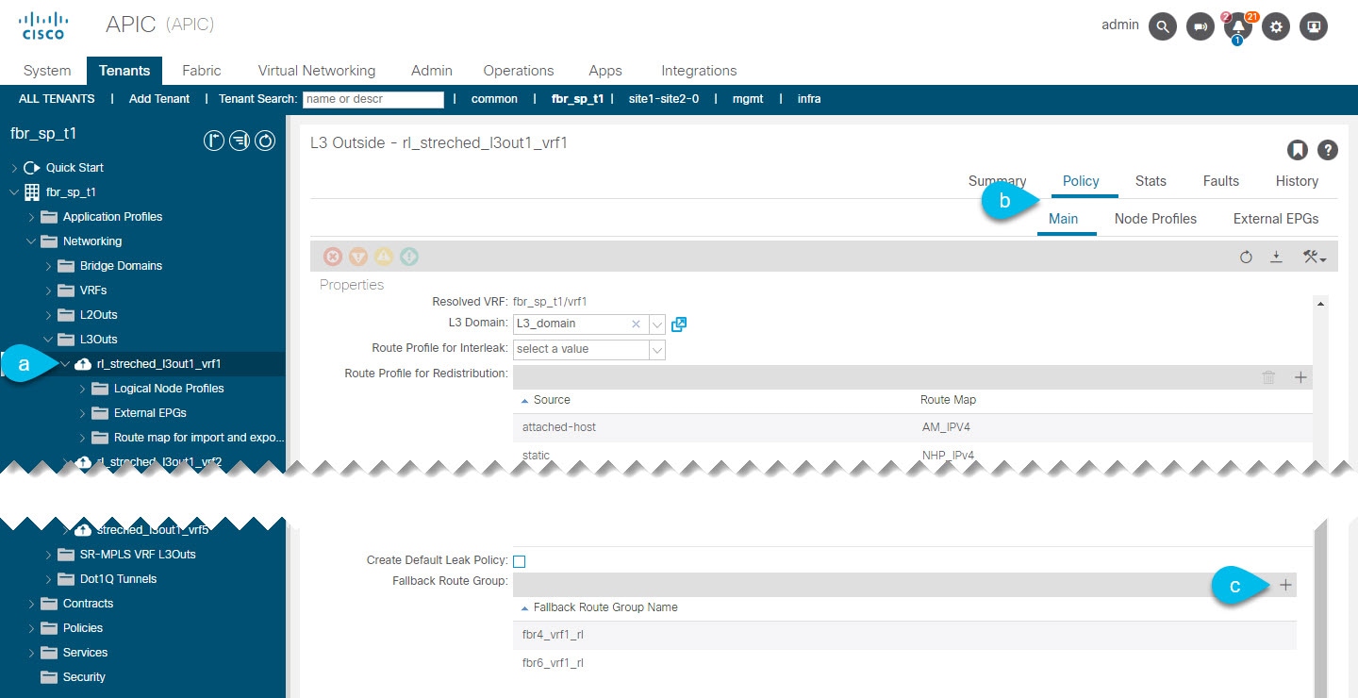
Task: Switch to the External EPGs sub-tab
Action: click(x=1276, y=219)
